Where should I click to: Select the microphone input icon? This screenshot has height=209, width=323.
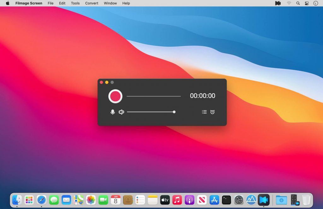coord(113,112)
